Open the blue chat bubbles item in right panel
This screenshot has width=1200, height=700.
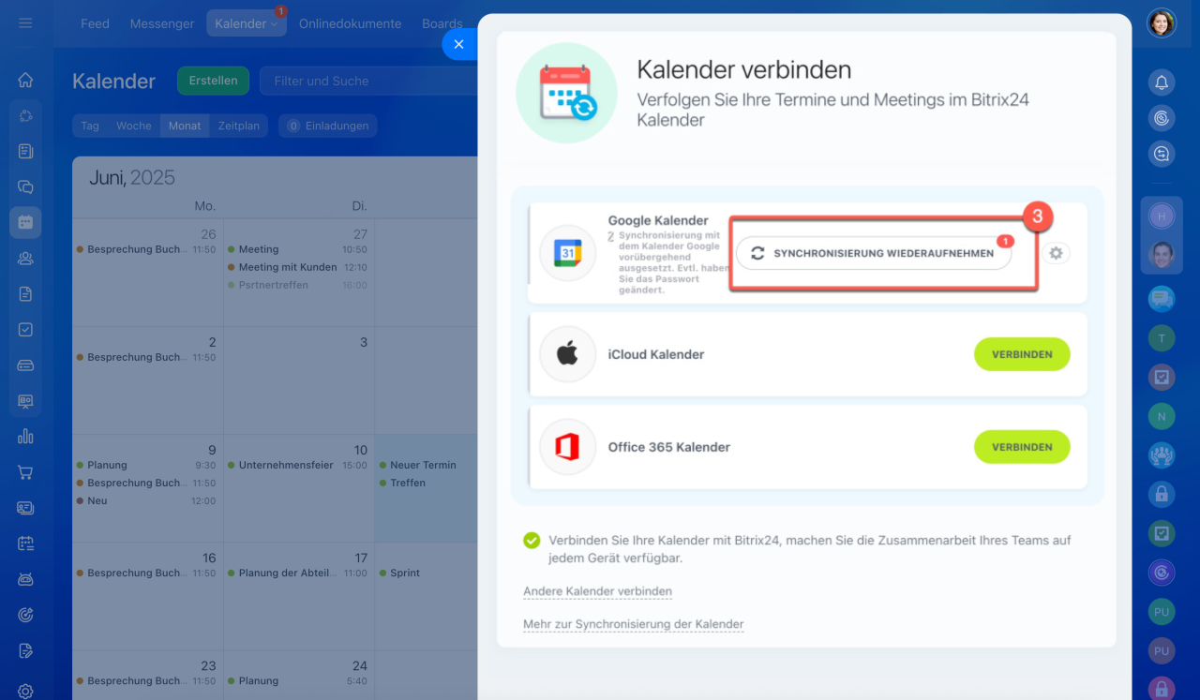point(1162,299)
